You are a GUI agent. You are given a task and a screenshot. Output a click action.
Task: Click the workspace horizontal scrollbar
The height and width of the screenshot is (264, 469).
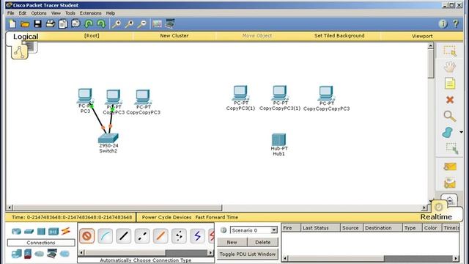(117, 208)
